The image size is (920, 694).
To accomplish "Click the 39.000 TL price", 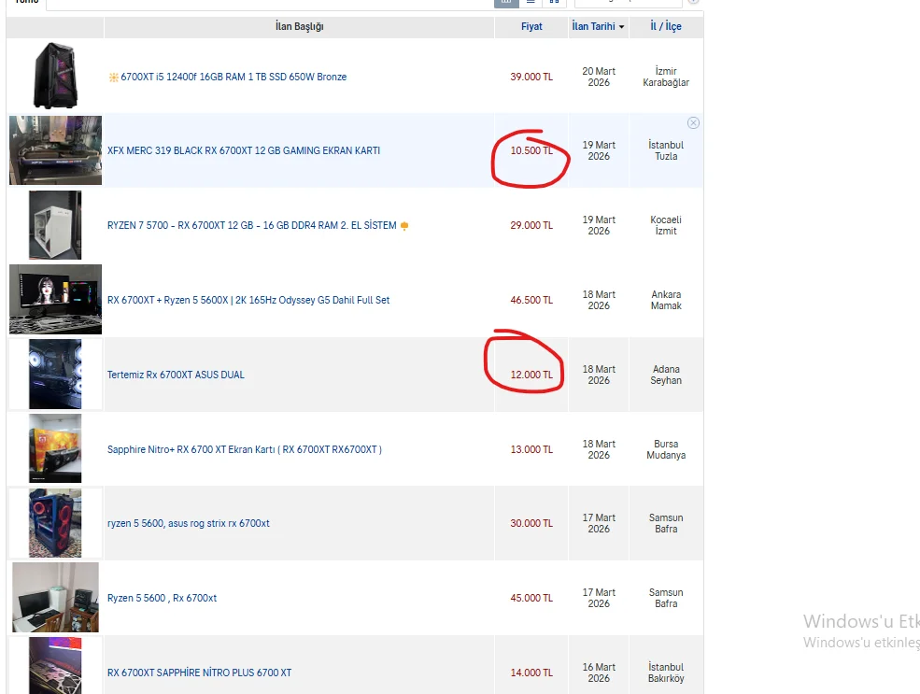I will pyautogui.click(x=531, y=77).
